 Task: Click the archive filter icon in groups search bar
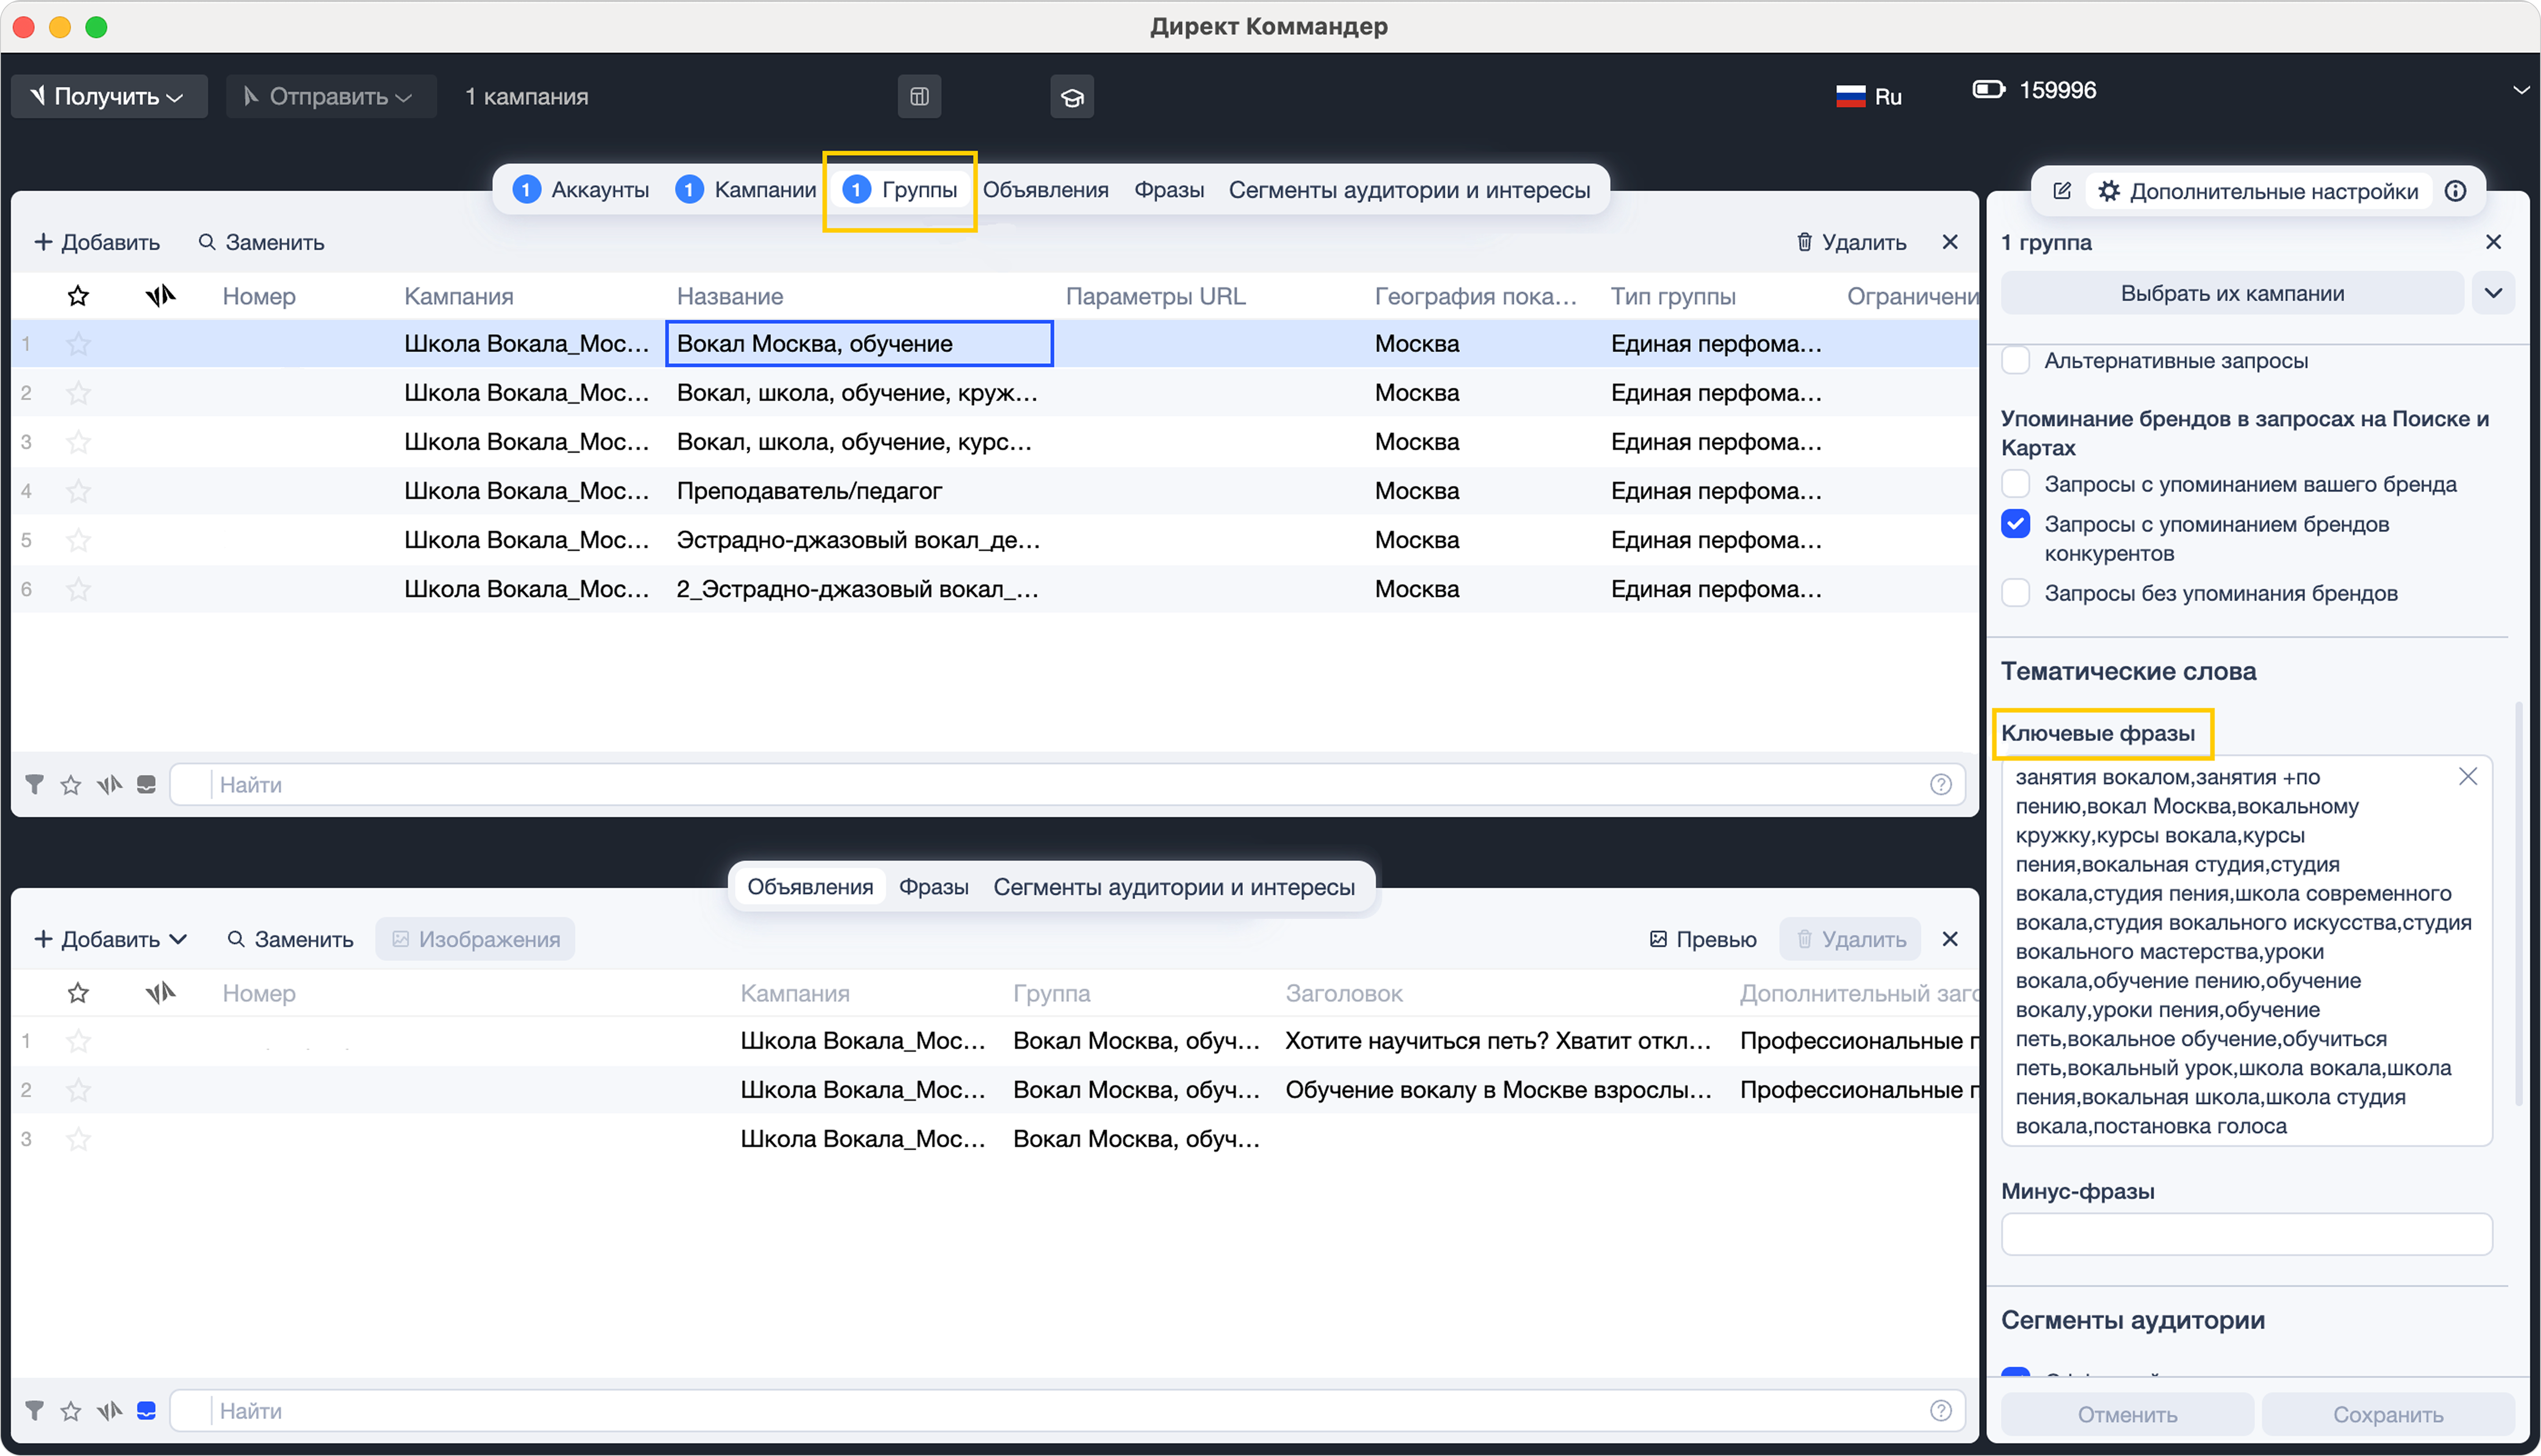[146, 785]
